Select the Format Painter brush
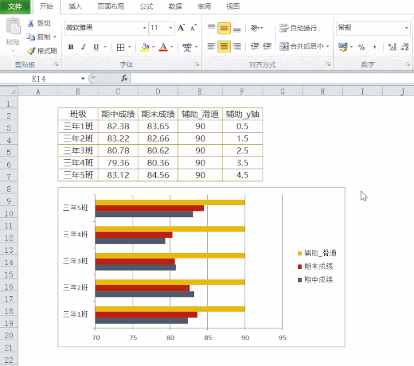This screenshot has height=366, width=414. [31, 50]
